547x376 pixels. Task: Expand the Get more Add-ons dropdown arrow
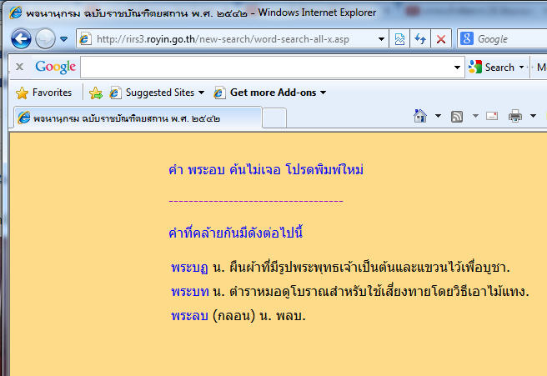pos(323,93)
